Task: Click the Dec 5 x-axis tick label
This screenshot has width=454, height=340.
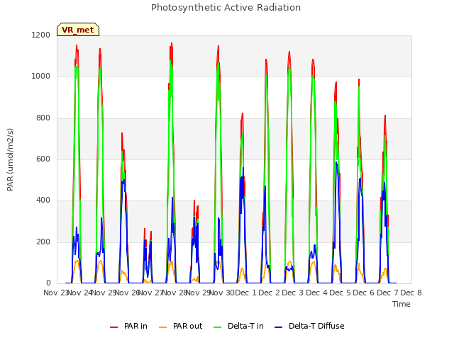Action: tap(340, 293)
